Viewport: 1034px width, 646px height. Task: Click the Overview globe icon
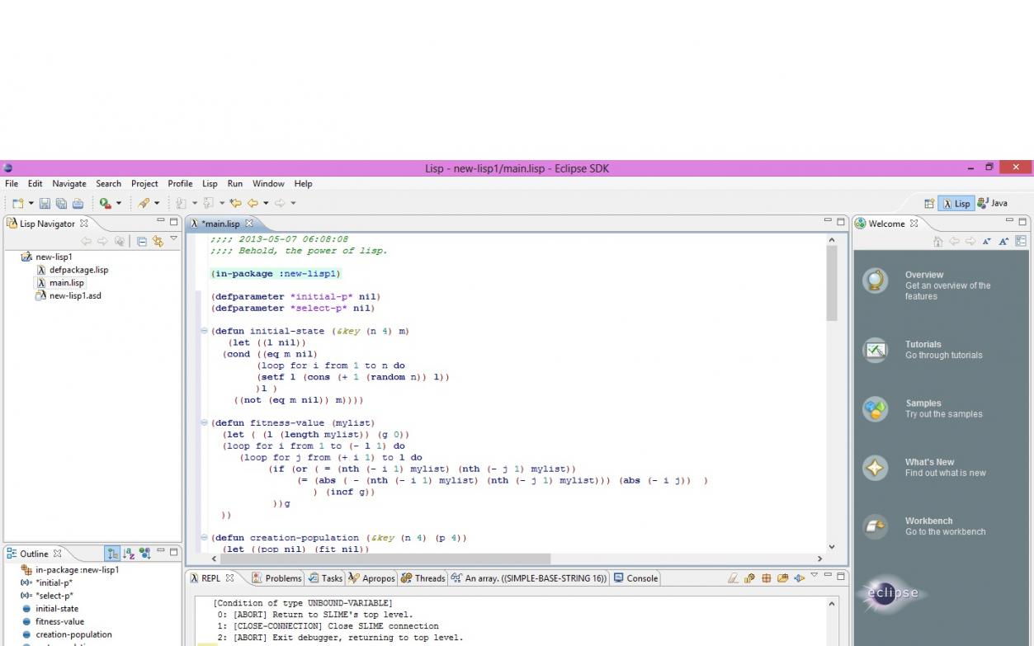pos(875,281)
